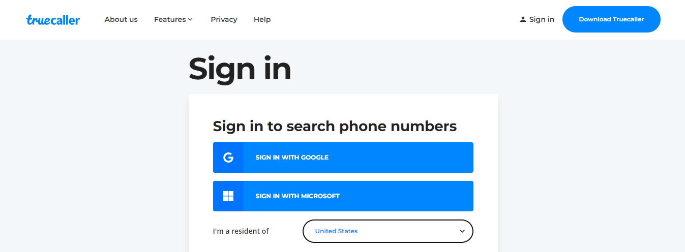
Task: Click the Features chevron arrow
Action: 190,19
